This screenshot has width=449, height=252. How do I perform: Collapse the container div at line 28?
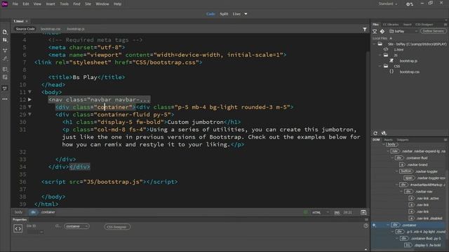pyautogui.click(x=29, y=107)
